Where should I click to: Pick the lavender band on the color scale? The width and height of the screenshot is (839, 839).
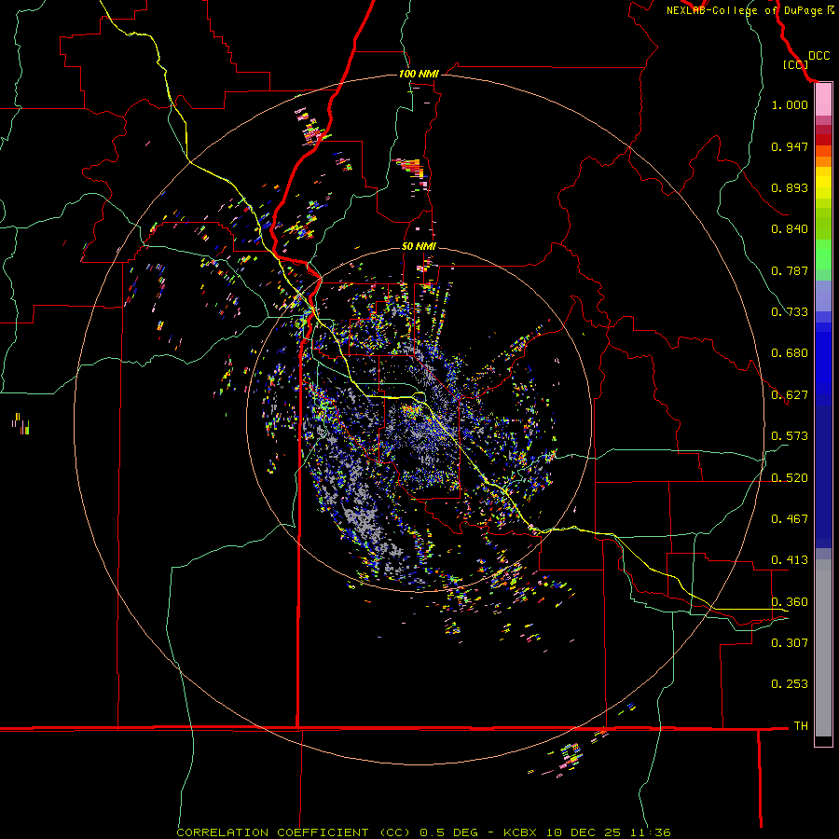pos(823,296)
